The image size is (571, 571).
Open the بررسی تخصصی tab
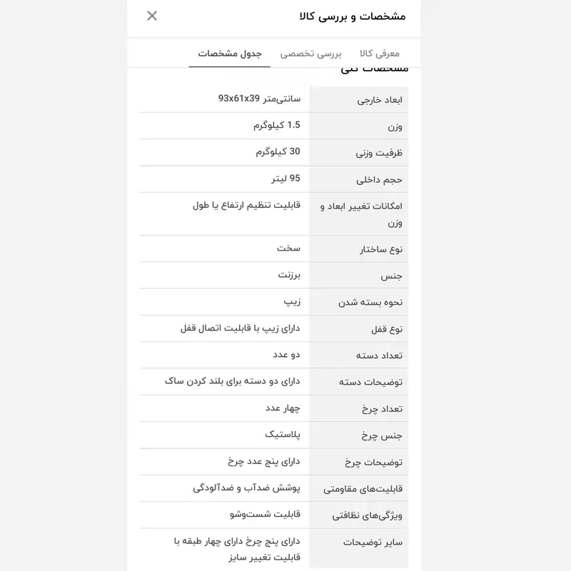310,54
